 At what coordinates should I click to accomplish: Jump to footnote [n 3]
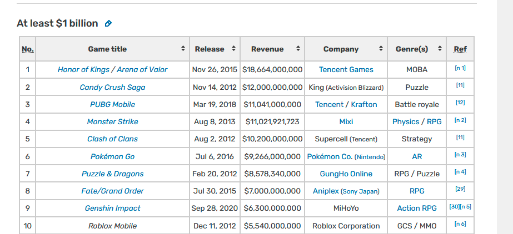[460, 154]
